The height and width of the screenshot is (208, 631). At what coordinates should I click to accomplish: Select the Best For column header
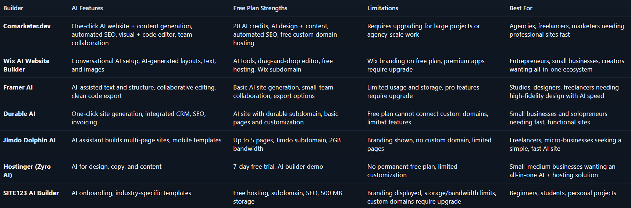(521, 8)
